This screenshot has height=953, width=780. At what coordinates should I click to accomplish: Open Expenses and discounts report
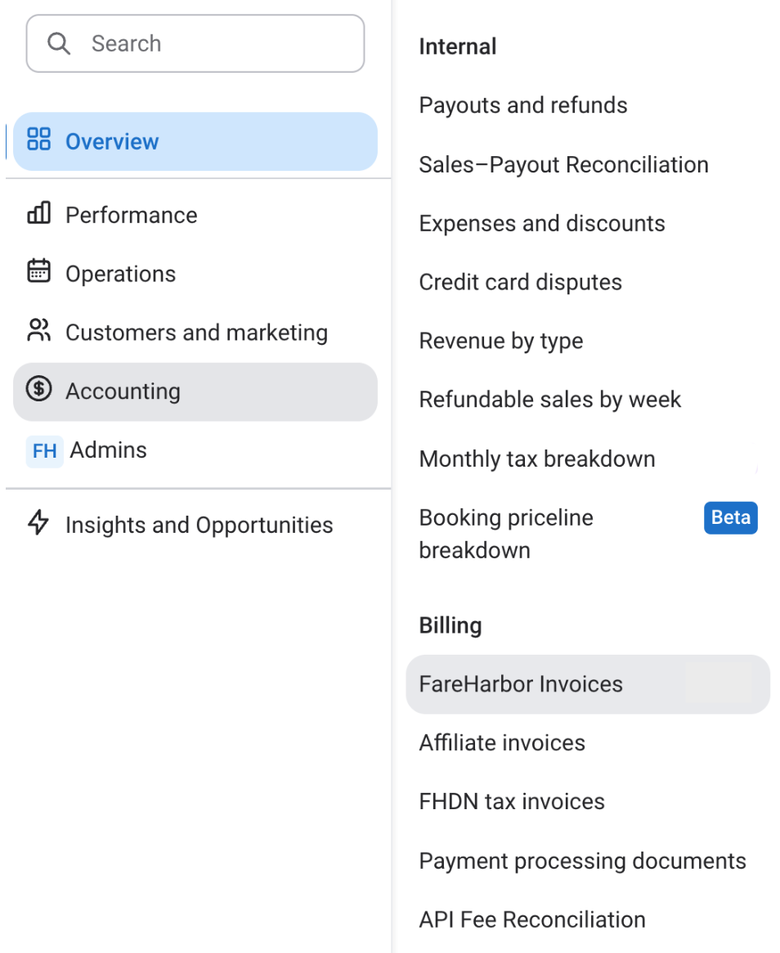click(542, 224)
